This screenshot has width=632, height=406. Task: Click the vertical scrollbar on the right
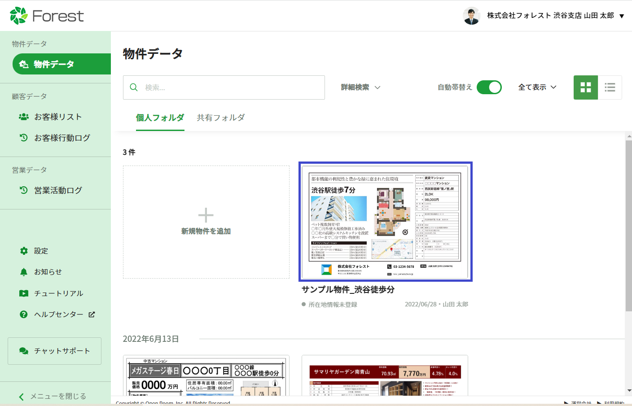tap(628, 224)
